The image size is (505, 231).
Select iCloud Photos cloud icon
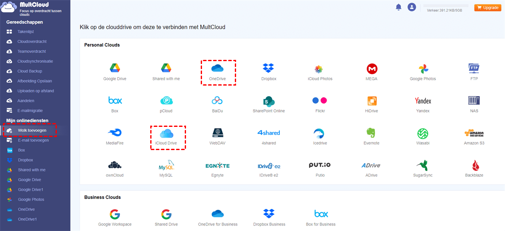click(x=319, y=69)
